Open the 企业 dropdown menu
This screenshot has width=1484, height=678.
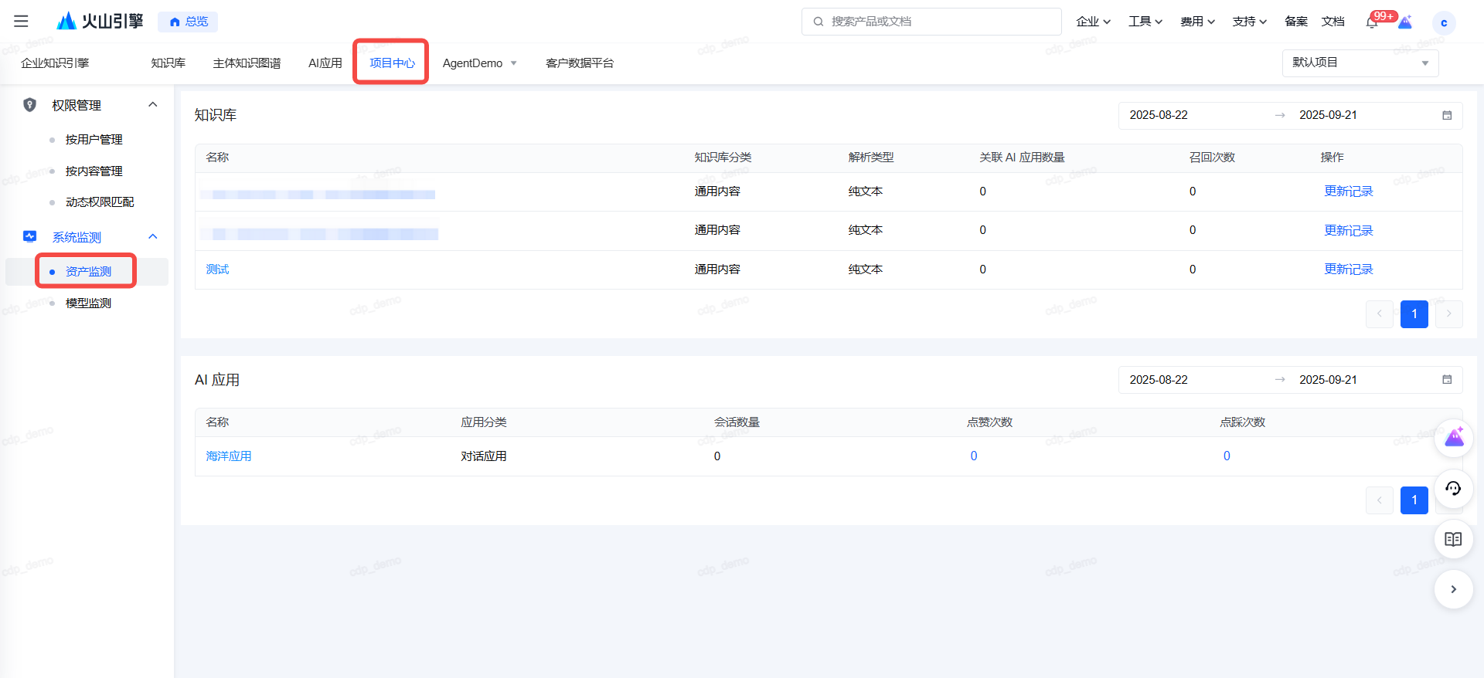[1093, 22]
